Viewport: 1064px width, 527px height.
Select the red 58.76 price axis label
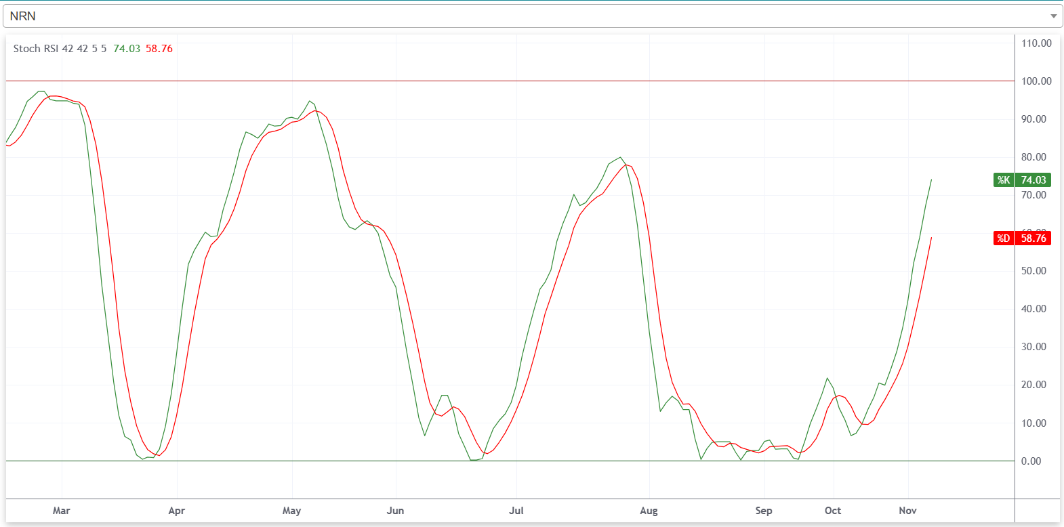click(1034, 238)
